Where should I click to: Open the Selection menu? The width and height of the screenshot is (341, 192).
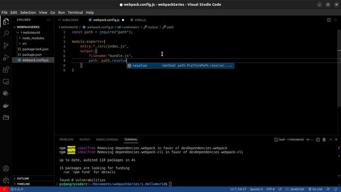click(28, 12)
